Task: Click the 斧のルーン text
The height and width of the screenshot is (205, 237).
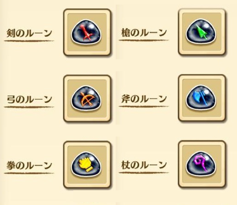Action: [x=144, y=99]
